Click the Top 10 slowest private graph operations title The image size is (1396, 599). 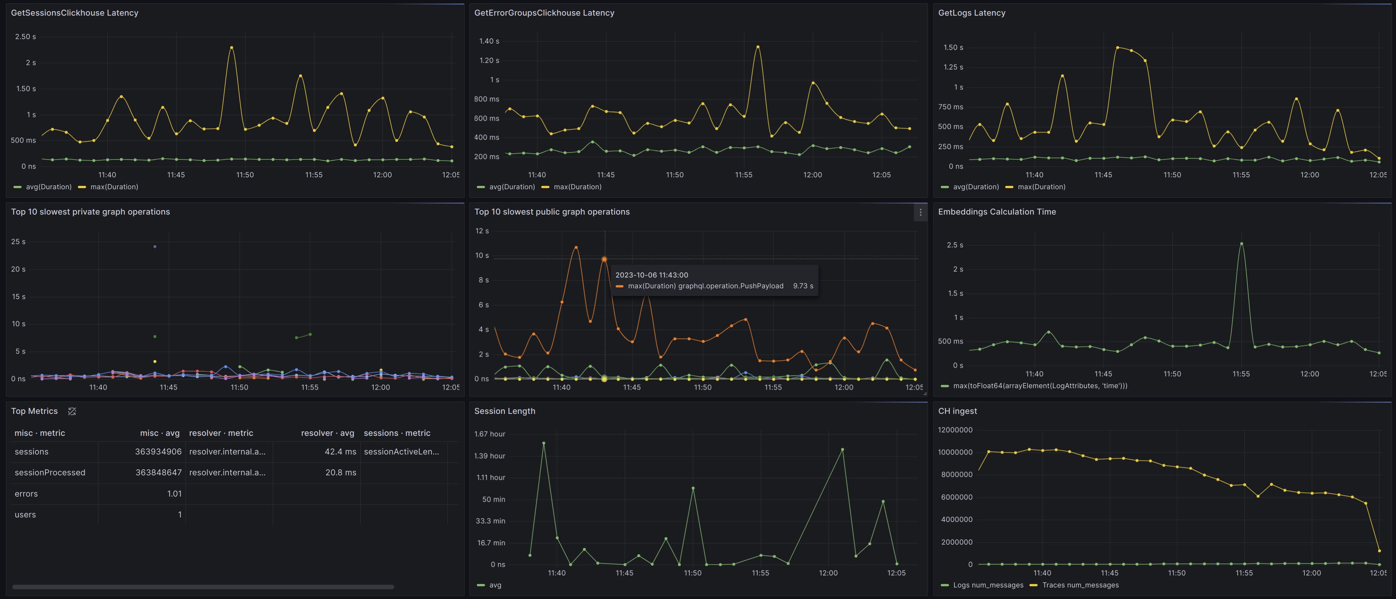click(x=91, y=212)
